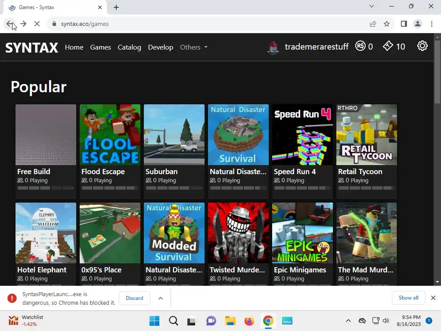
Task: Open a new browser tab
Action: [x=116, y=7]
